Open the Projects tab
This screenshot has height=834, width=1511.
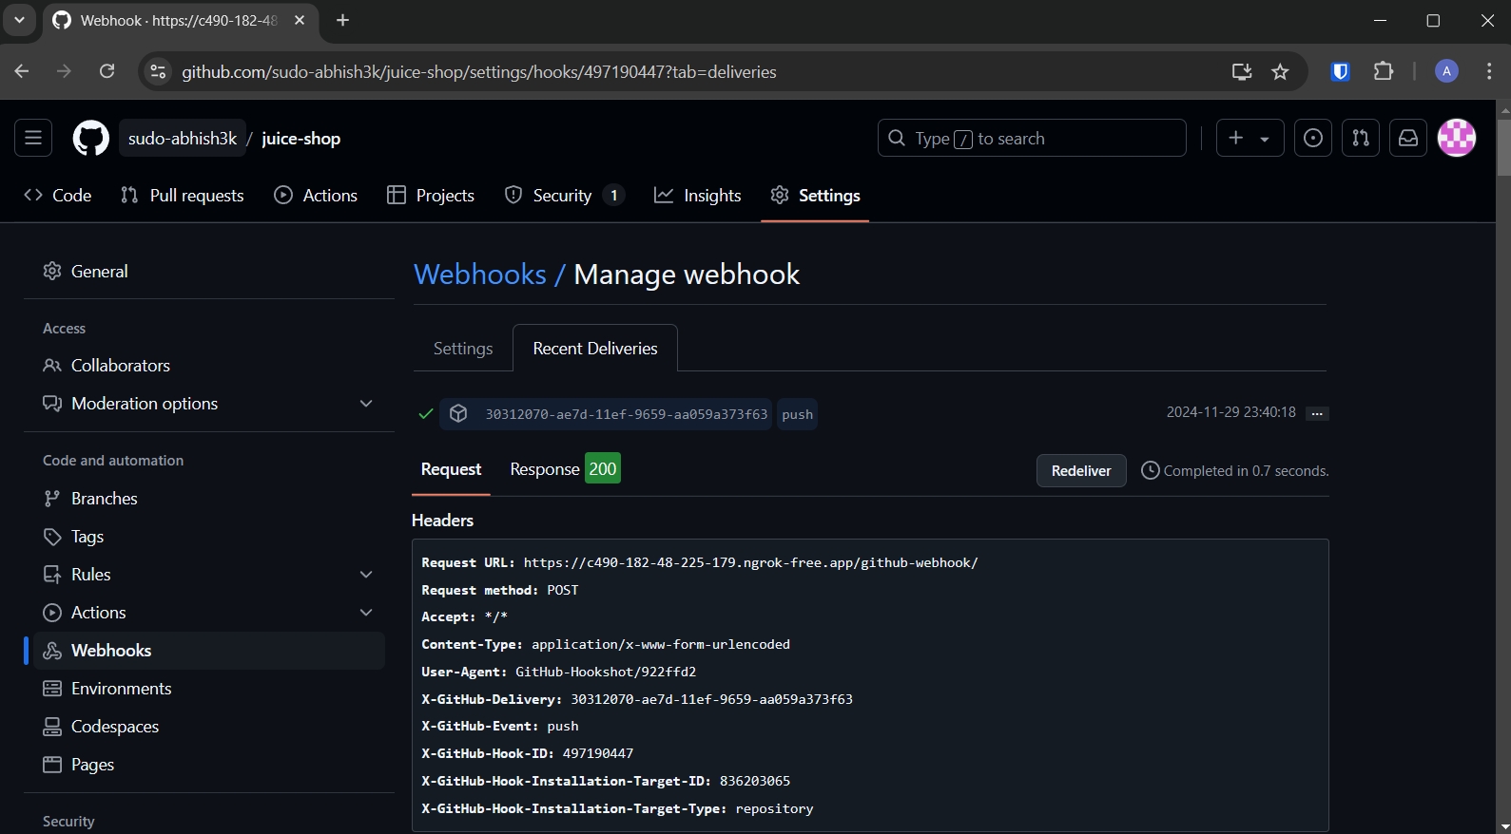pos(431,196)
